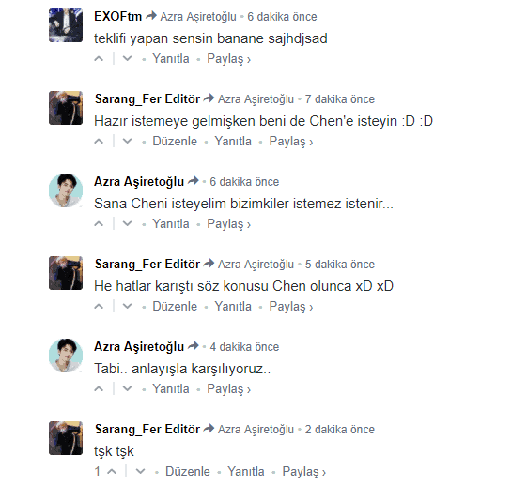Expand Paylaş options under 'Sana Cheni isteyelim'
527x500 pixels.
228,224
